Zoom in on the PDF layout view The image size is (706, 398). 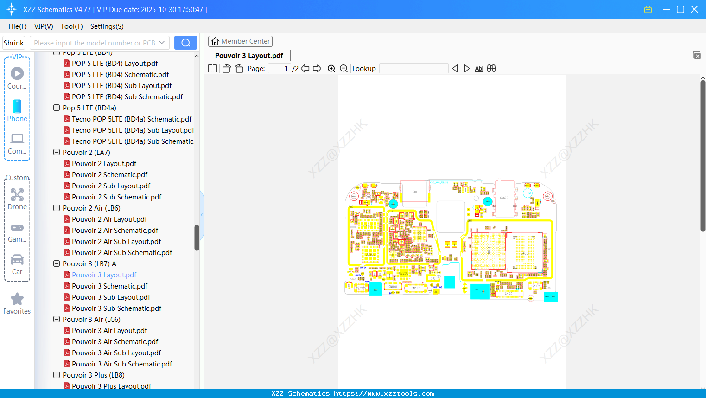point(331,68)
